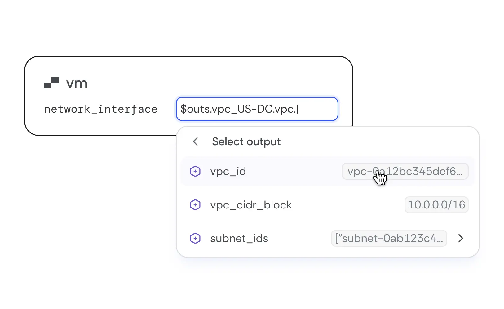Expand subnet_ids with the right chevron

[x=461, y=238]
